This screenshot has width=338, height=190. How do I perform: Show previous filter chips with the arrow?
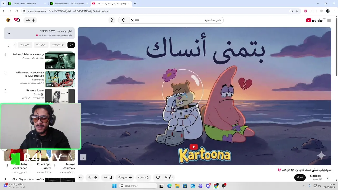(8, 46)
